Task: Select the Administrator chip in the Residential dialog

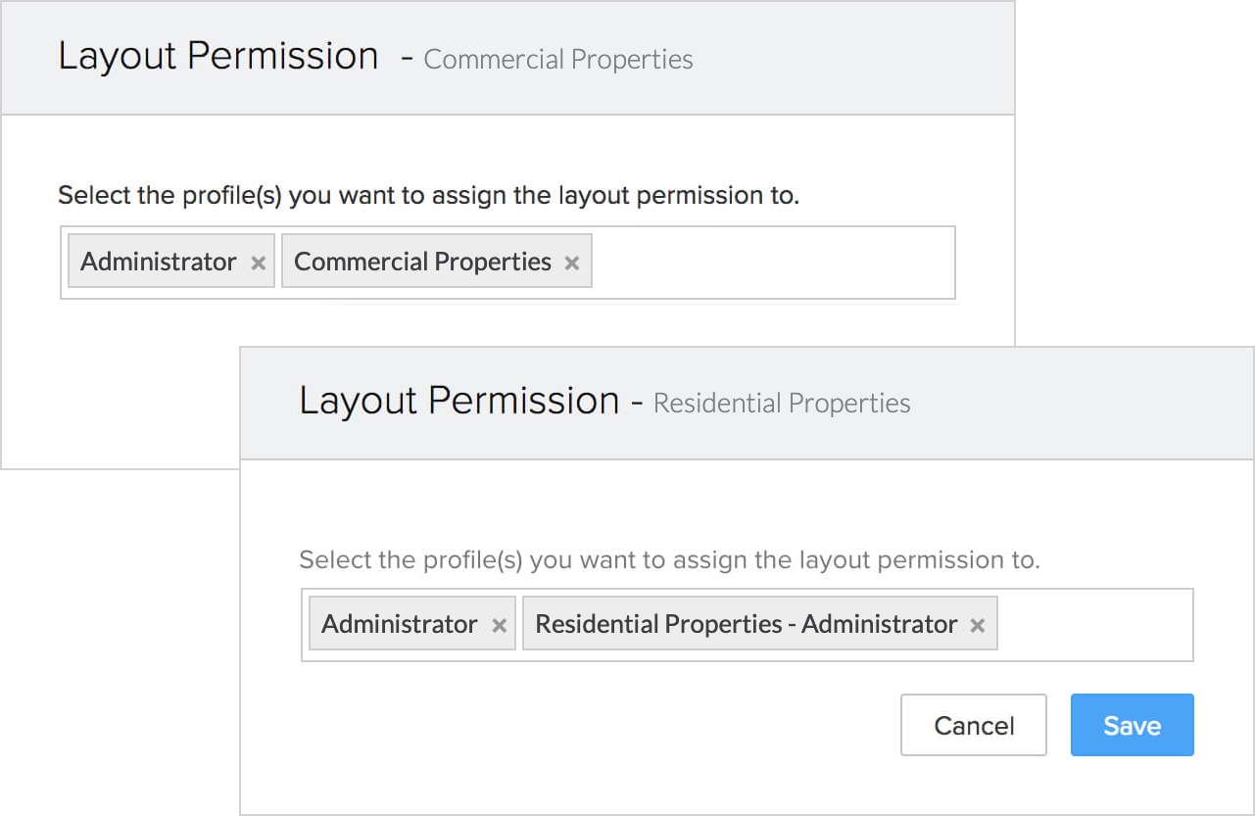Action: pos(397,623)
